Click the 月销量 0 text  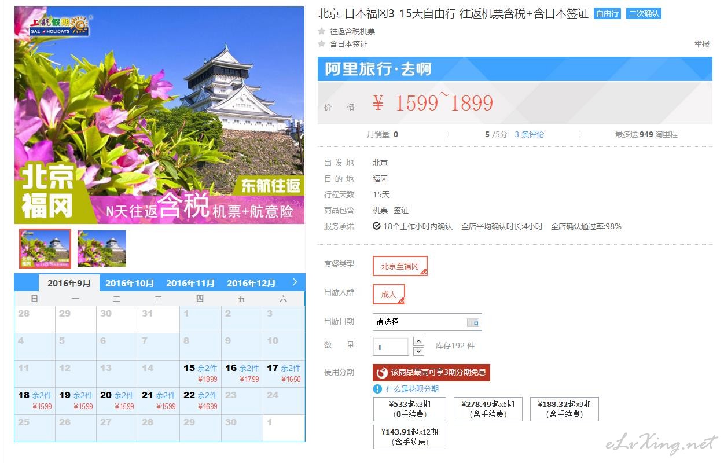coord(383,134)
